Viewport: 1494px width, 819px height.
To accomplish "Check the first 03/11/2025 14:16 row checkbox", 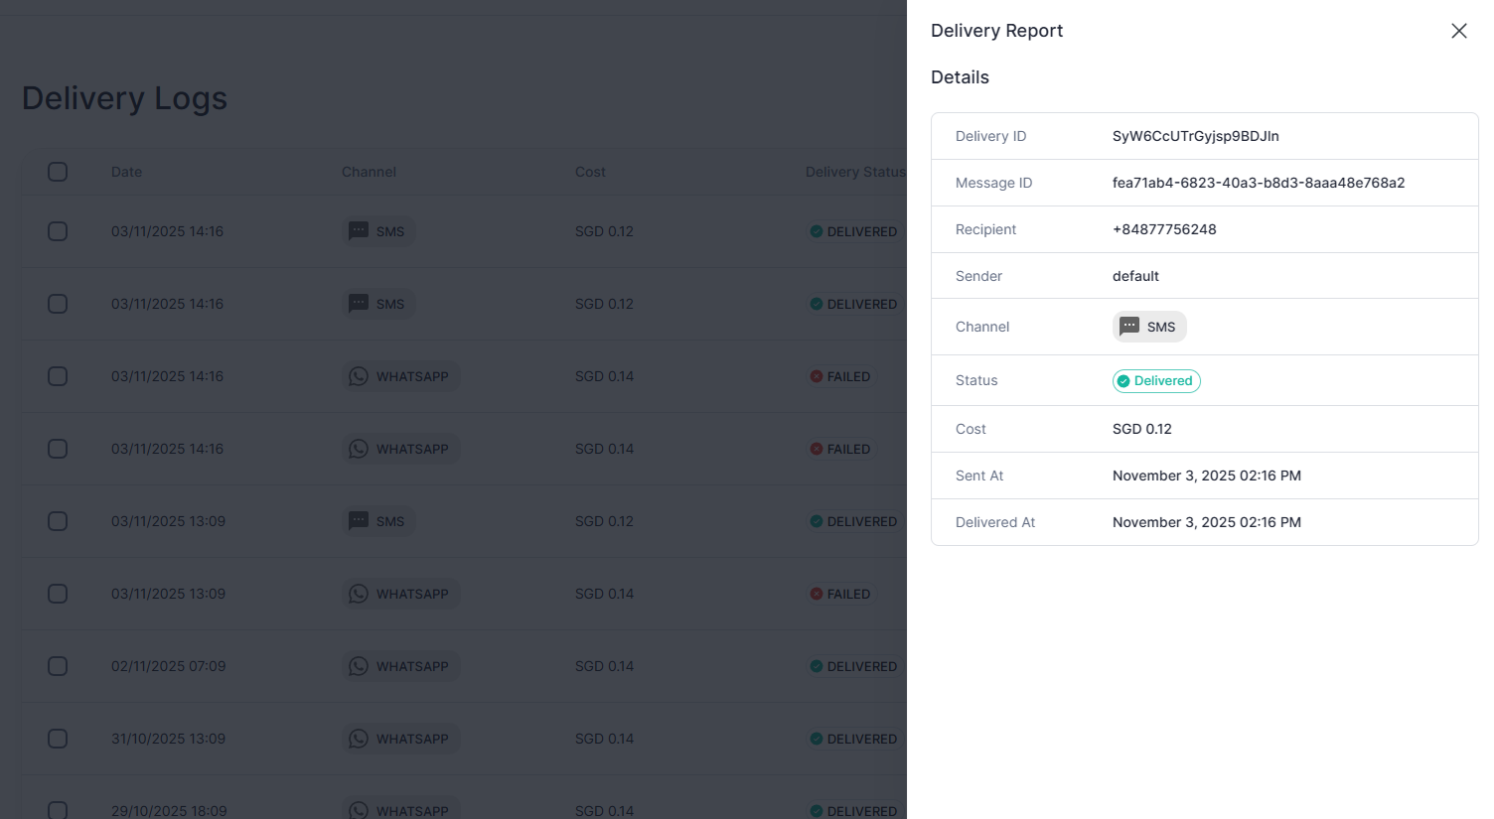I will point(58,231).
